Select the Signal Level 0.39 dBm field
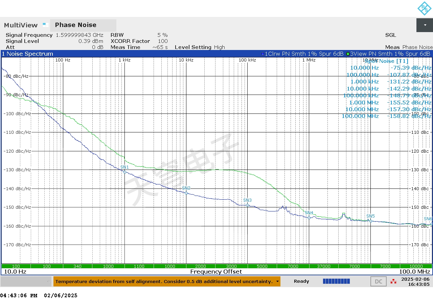This screenshot has height=304, width=433. 54,41
